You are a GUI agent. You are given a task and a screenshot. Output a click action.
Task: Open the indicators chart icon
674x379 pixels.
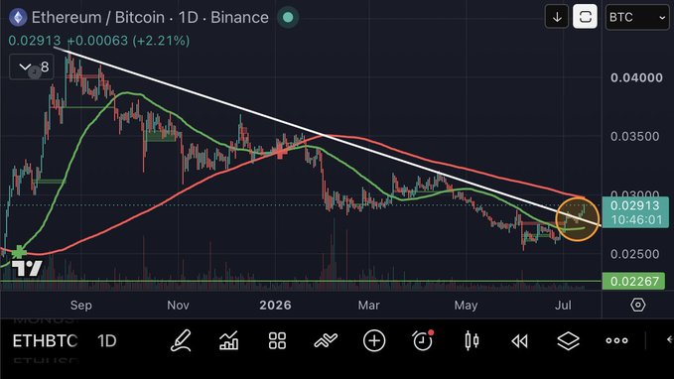228,340
